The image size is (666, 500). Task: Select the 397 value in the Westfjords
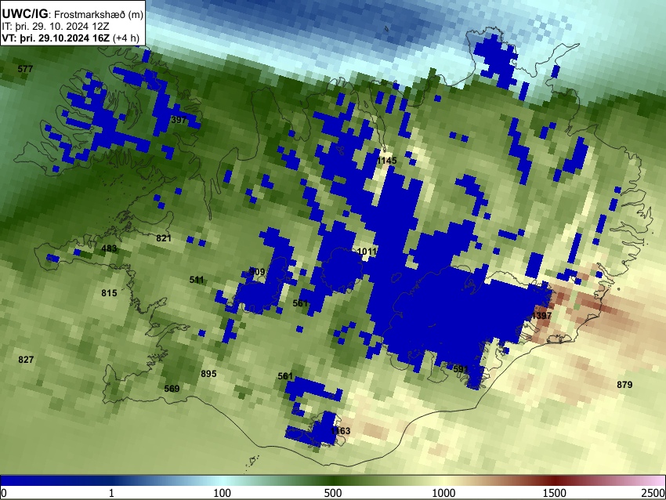point(179,120)
